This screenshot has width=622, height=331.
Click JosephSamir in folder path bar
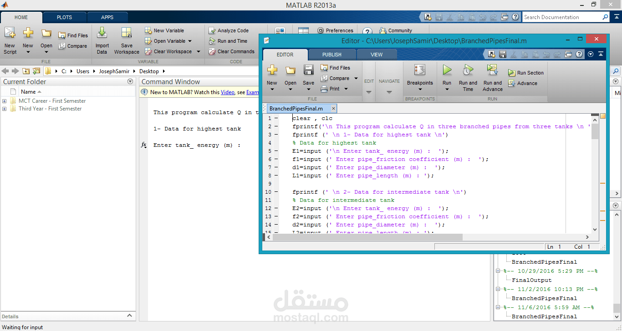pyautogui.click(x=114, y=71)
